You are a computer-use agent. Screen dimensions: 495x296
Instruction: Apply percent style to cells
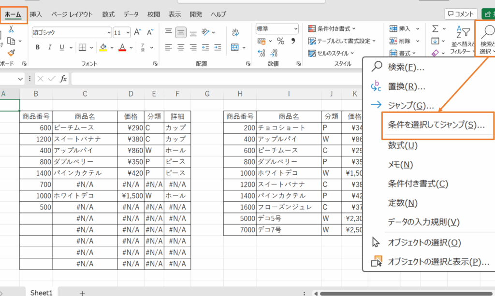tap(280, 41)
